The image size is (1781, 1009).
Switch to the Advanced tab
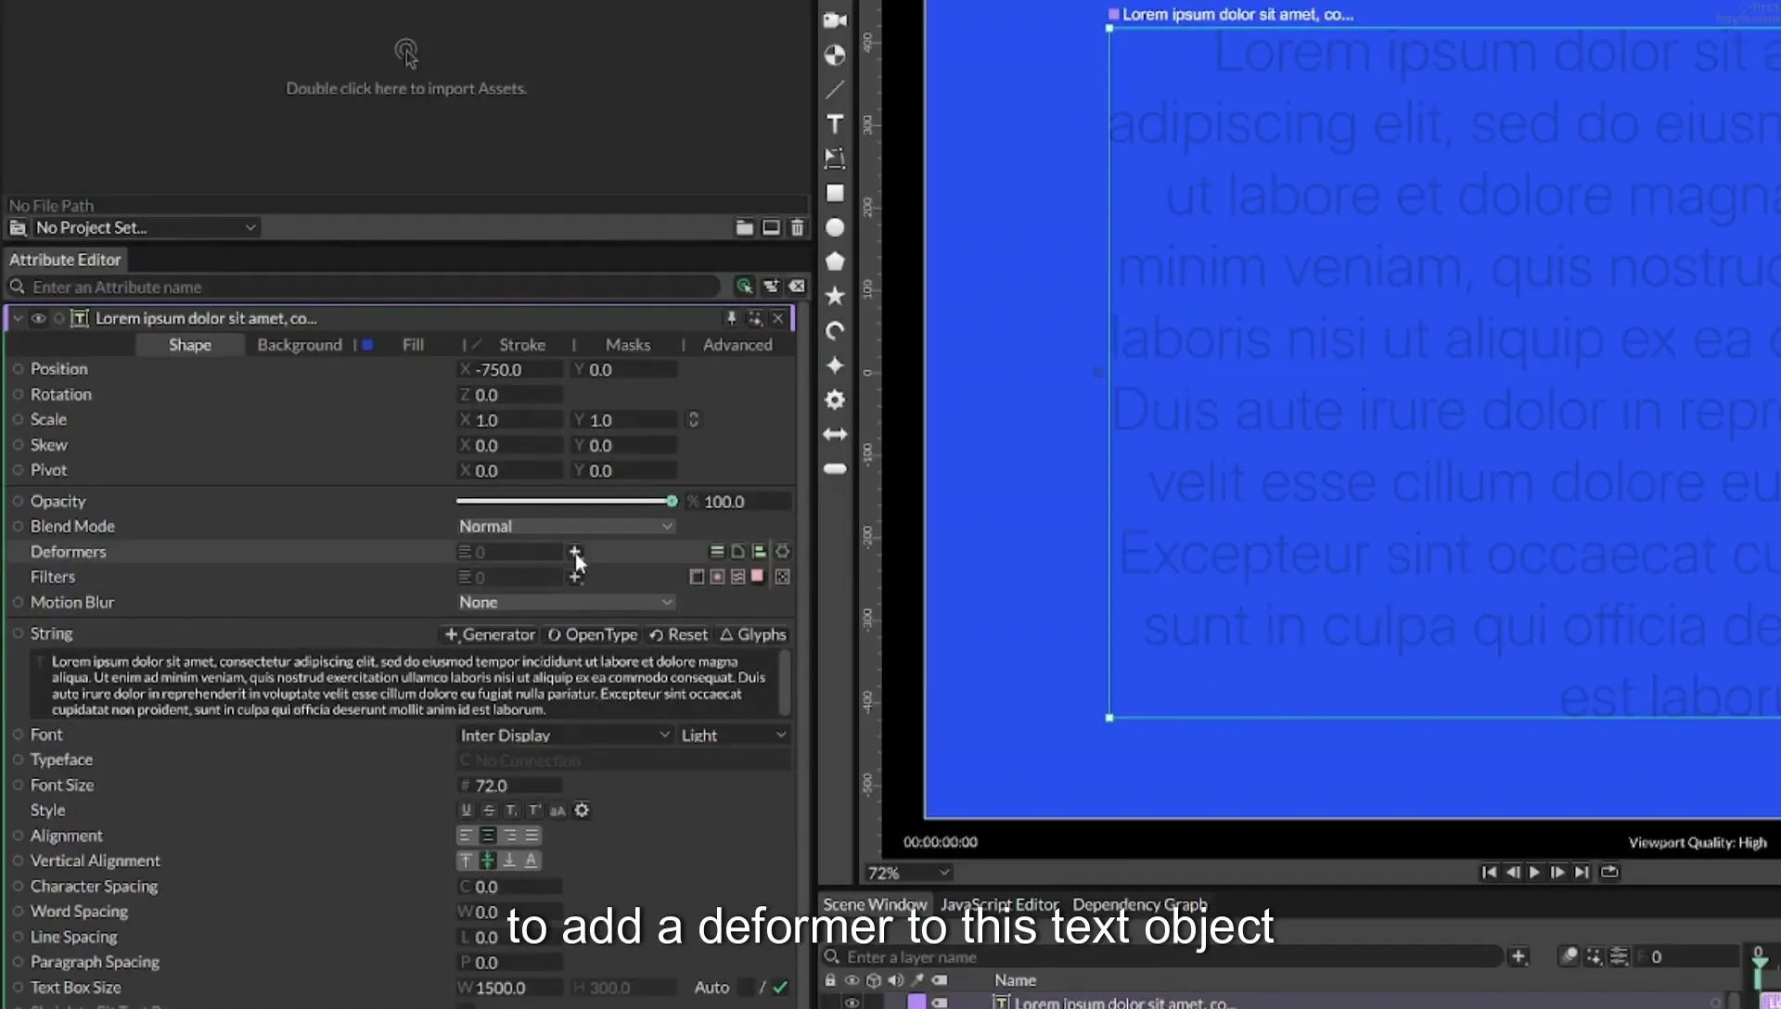coord(737,344)
